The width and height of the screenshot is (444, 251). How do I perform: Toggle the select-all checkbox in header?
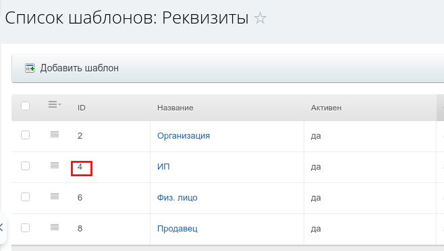click(25, 106)
